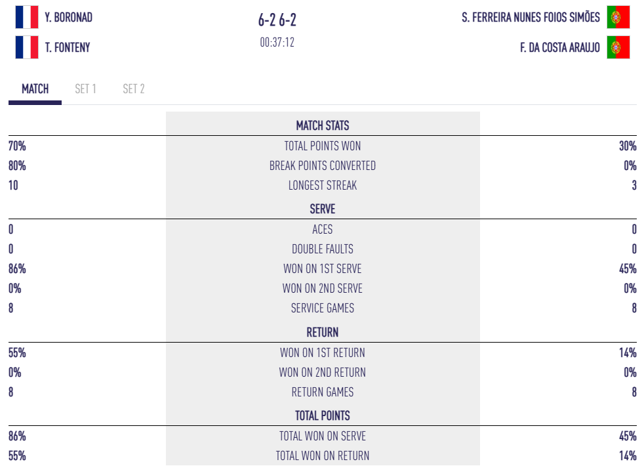Click the Longest Streak stat label
The width and height of the screenshot is (644, 466).
click(x=322, y=186)
